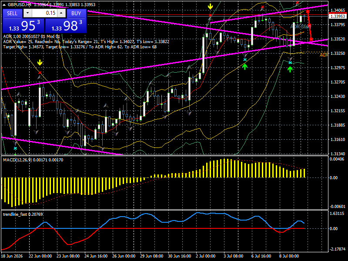Collapse the one-click trading panel triangle
The height and width of the screenshot is (261, 348).
4,5
